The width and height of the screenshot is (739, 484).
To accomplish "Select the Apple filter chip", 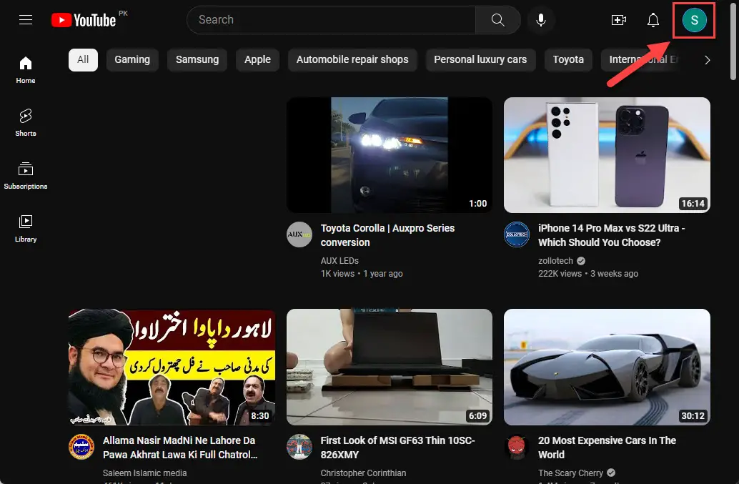I will tap(257, 60).
